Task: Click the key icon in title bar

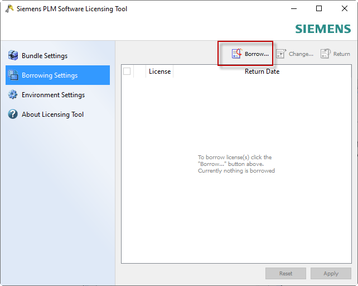Action: pyautogui.click(x=9, y=9)
